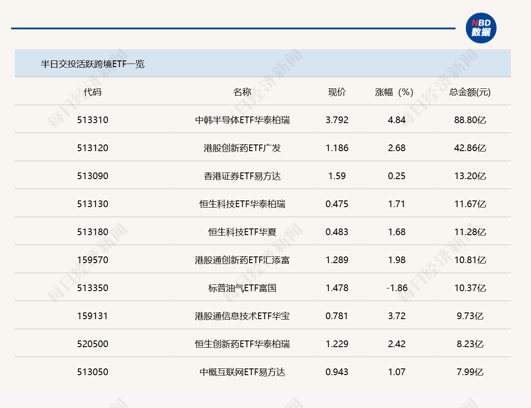531x408 pixels.
Task: Select code 513090
Action: [93, 176]
